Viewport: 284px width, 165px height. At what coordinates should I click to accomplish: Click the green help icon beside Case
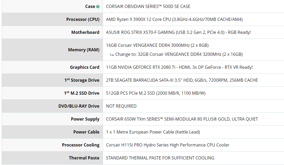[x=98, y=7]
